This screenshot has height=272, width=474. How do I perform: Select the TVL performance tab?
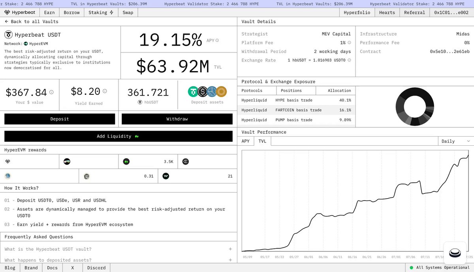pyautogui.click(x=262, y=141)
